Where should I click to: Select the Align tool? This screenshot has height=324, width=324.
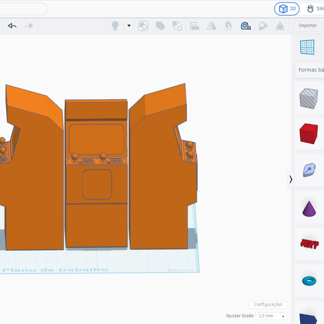[x=194, y=26]
